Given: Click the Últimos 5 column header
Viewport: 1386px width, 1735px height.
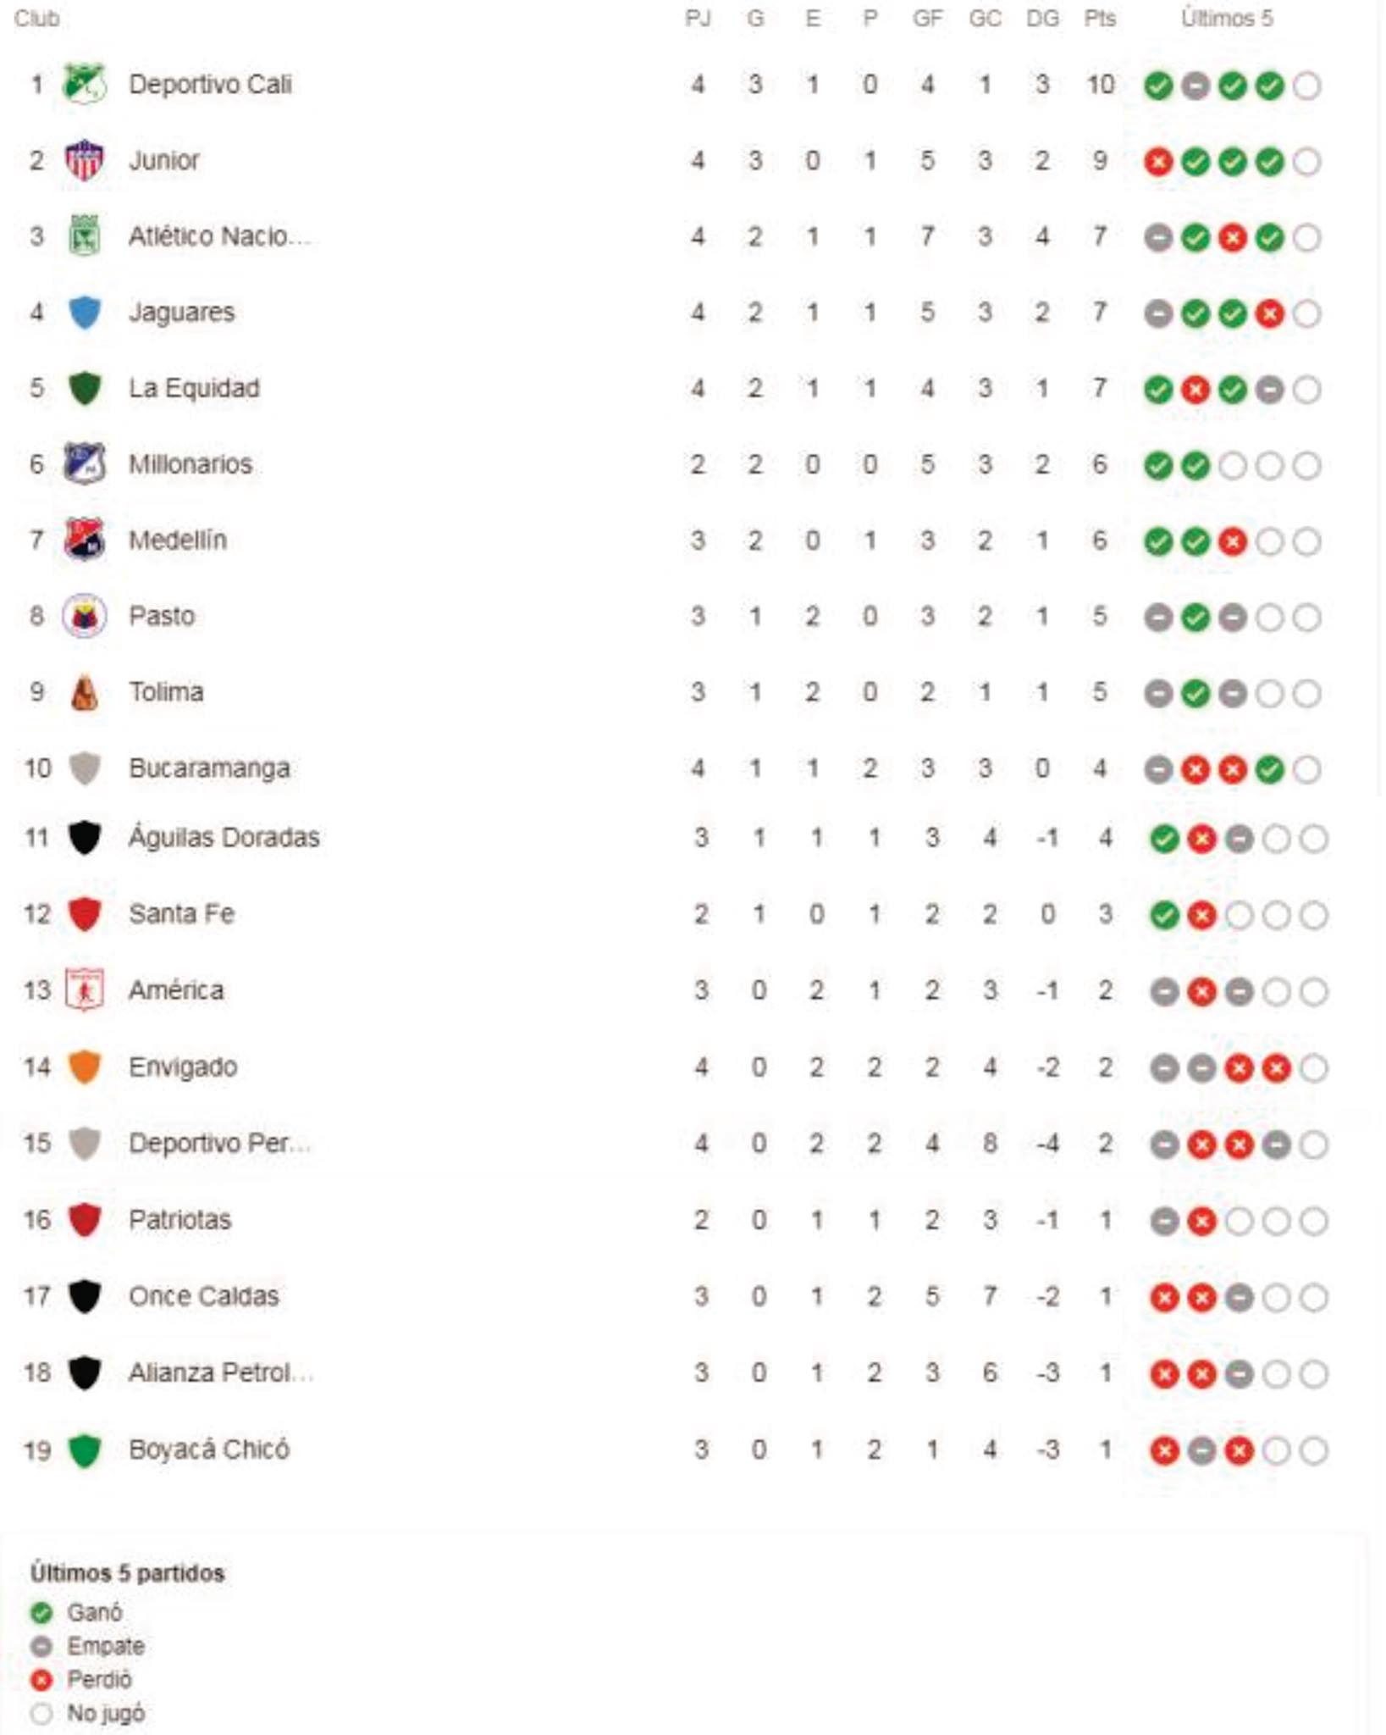Looking at the screenshot, I should (x=1227, y=19).
